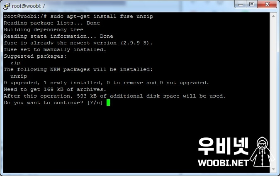Click the vertical scrollbar track

[x=273, y=93]
